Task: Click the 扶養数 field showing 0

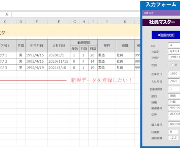Action: click(173, 132)
